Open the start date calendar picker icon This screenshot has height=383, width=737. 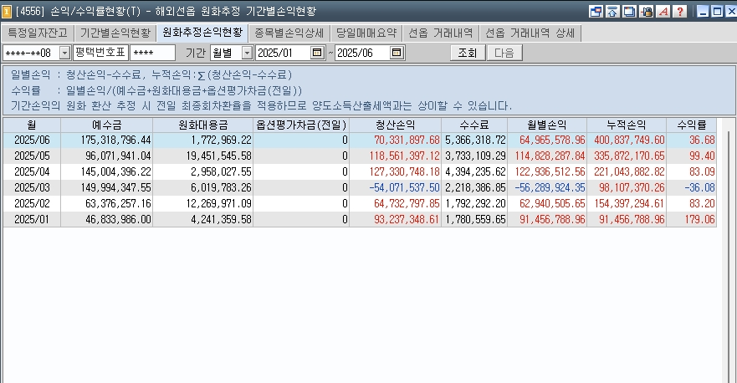coord(317,53)
